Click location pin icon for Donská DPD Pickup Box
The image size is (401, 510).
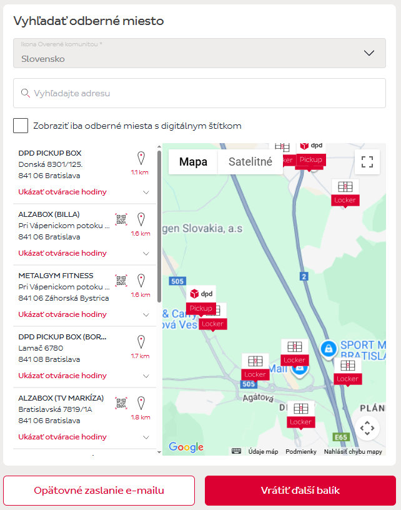pyautogui.click(x=141, y=158)
